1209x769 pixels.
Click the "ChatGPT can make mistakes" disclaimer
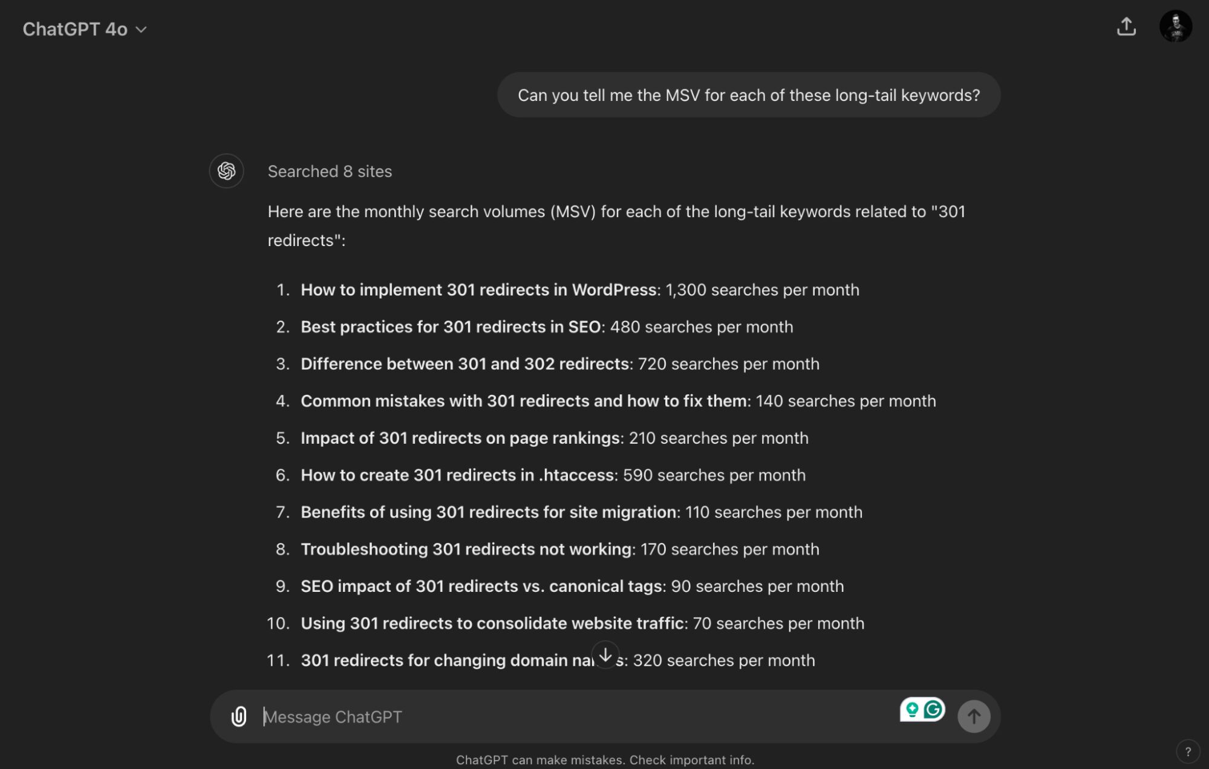(x=605, y=760)
